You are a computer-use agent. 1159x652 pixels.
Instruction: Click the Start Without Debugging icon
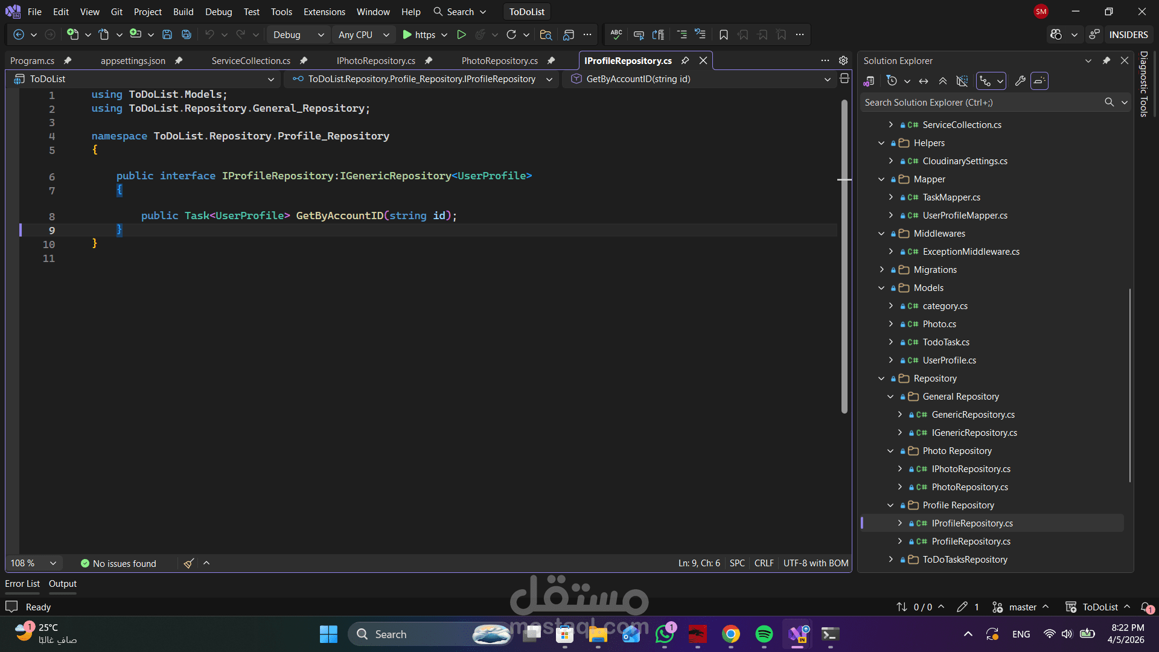461,35
